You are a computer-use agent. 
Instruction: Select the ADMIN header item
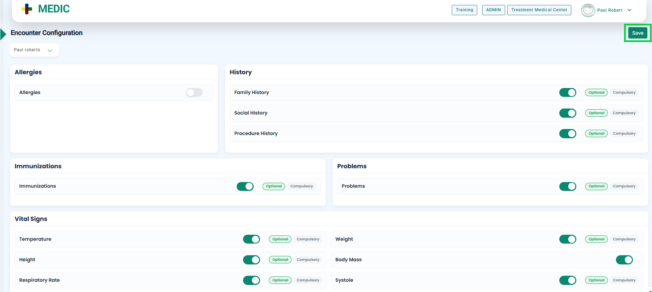[493, 10]
